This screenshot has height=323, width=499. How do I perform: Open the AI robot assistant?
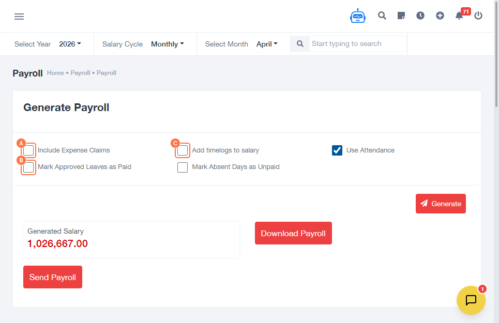pyautogui.click(x=357, y=16)
